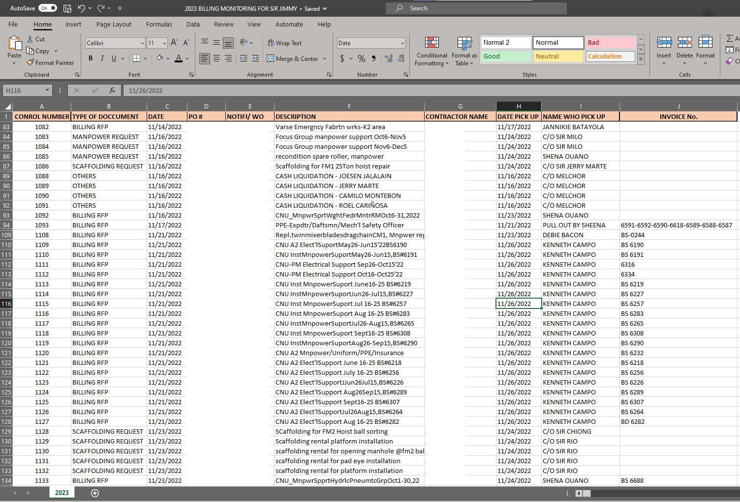Click Format Painter brush
This screenshot has width=740, height=502.
[x=50, y=62]
